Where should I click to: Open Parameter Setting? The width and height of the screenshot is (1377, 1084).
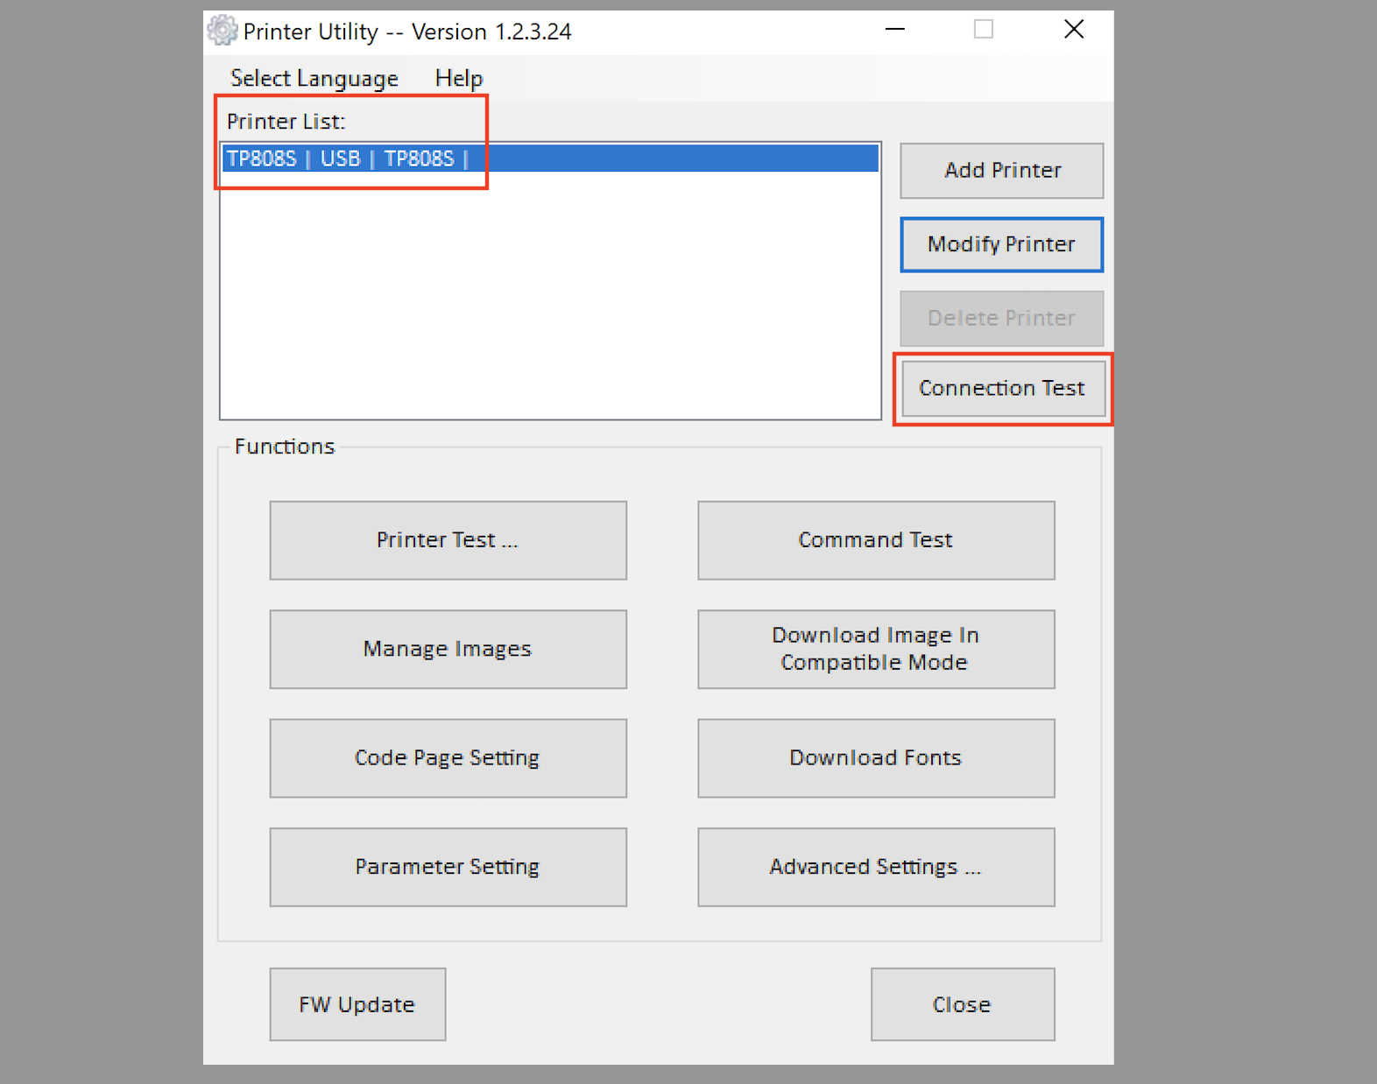click(x=448, y=867)
